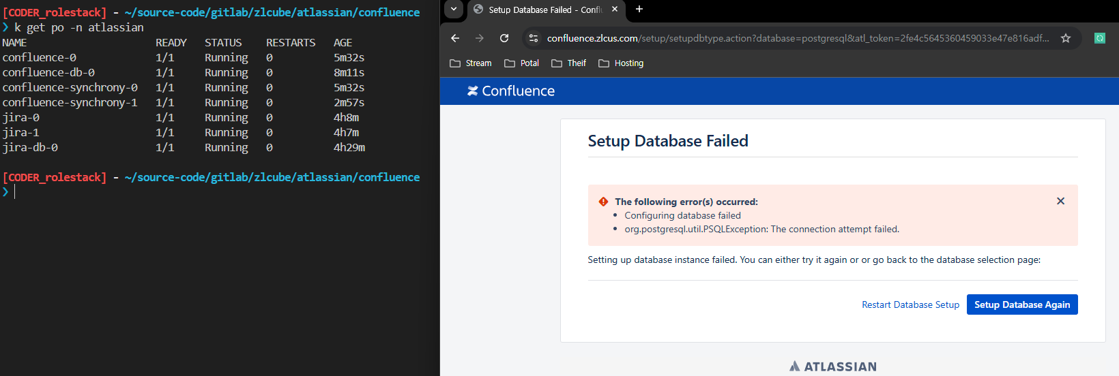The image size is (1119, 376).
Task: Open the green browser extension icon
Action: coord(1100,38)
